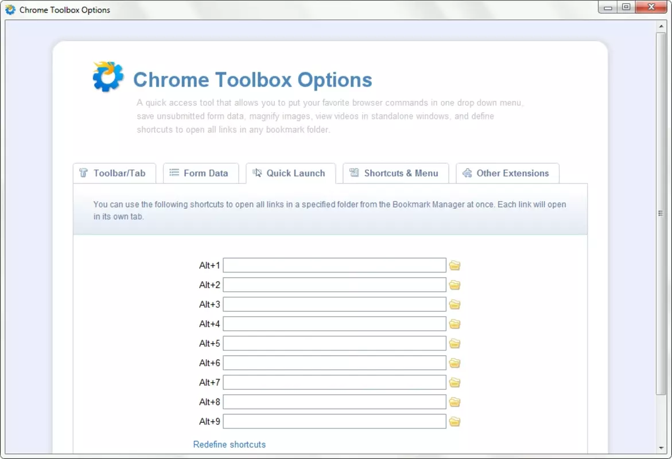Focus the Alt+2 folder input field
The image size is (672, 459).
tap(335, 285)
